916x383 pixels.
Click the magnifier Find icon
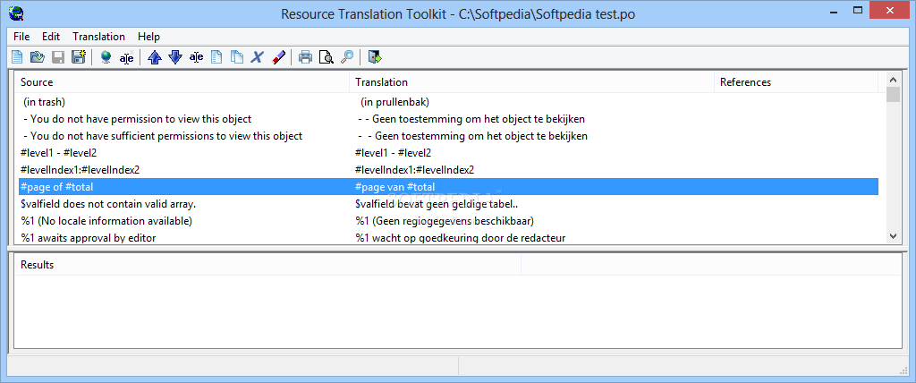click(x=347, y=57)
